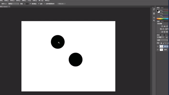This screenshot has height=95, width=169.
Task: Open the 帮助 (H) menu
Action: (47, 1)
